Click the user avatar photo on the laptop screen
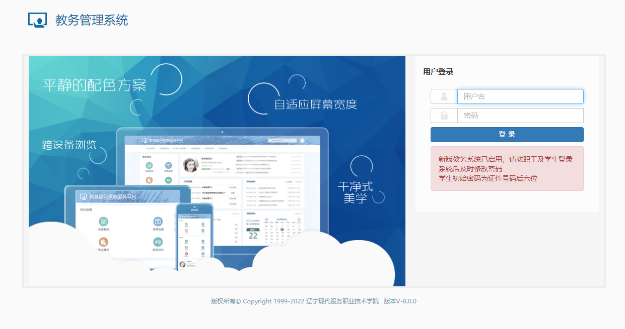This screenshot has width=625, height=329. (190, 165)
